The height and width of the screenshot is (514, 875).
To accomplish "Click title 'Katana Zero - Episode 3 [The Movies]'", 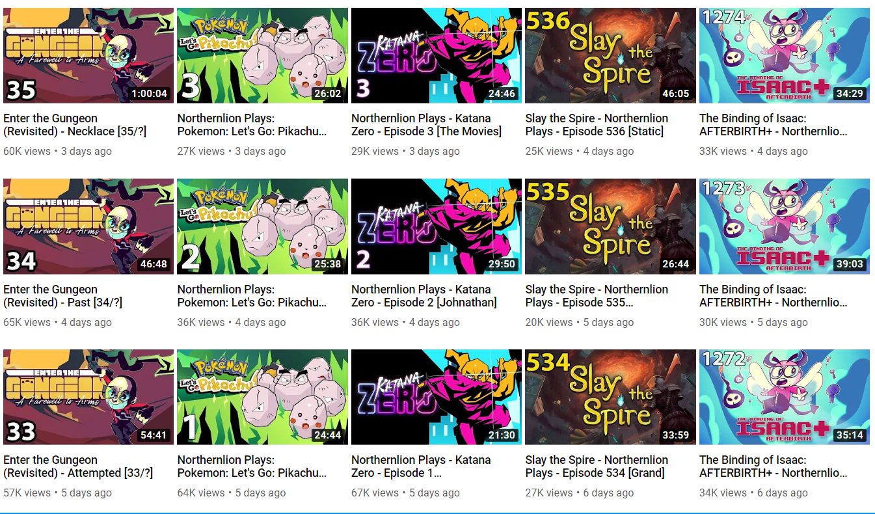I will 426,125.
